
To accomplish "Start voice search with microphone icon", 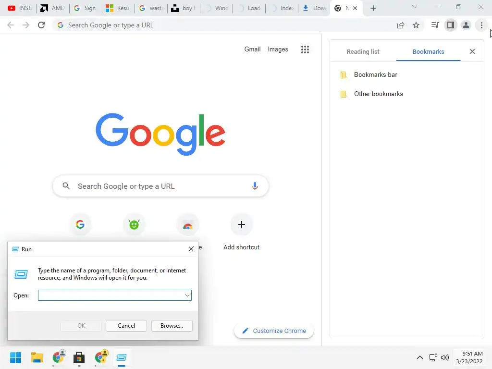I will click(x=255, y=186).
